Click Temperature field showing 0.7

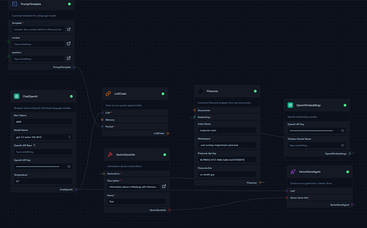[x=43, y=181]
